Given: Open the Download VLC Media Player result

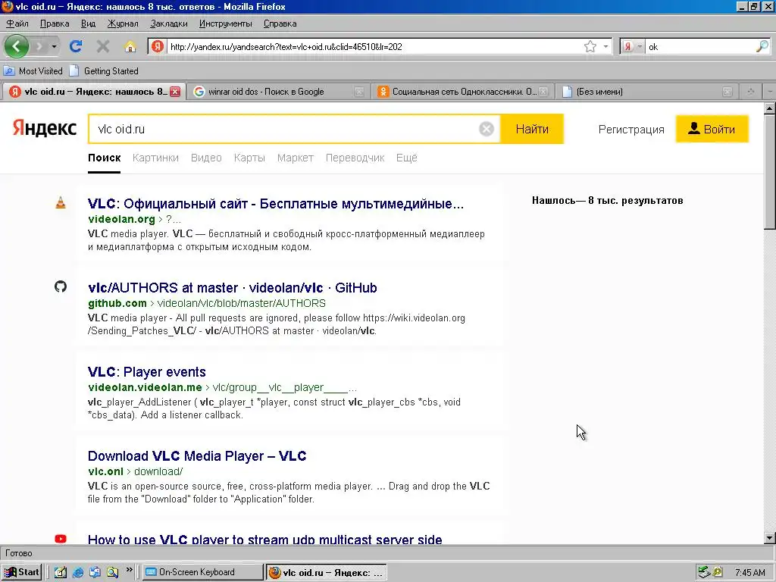Looking at the screenshot, I should 197,455.
